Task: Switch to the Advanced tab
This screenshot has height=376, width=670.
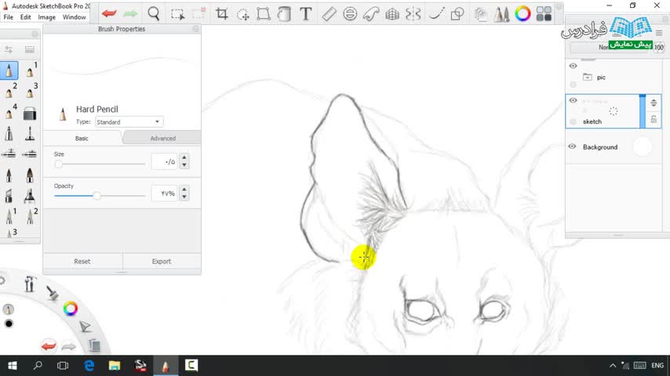Action: click(162, 138)
